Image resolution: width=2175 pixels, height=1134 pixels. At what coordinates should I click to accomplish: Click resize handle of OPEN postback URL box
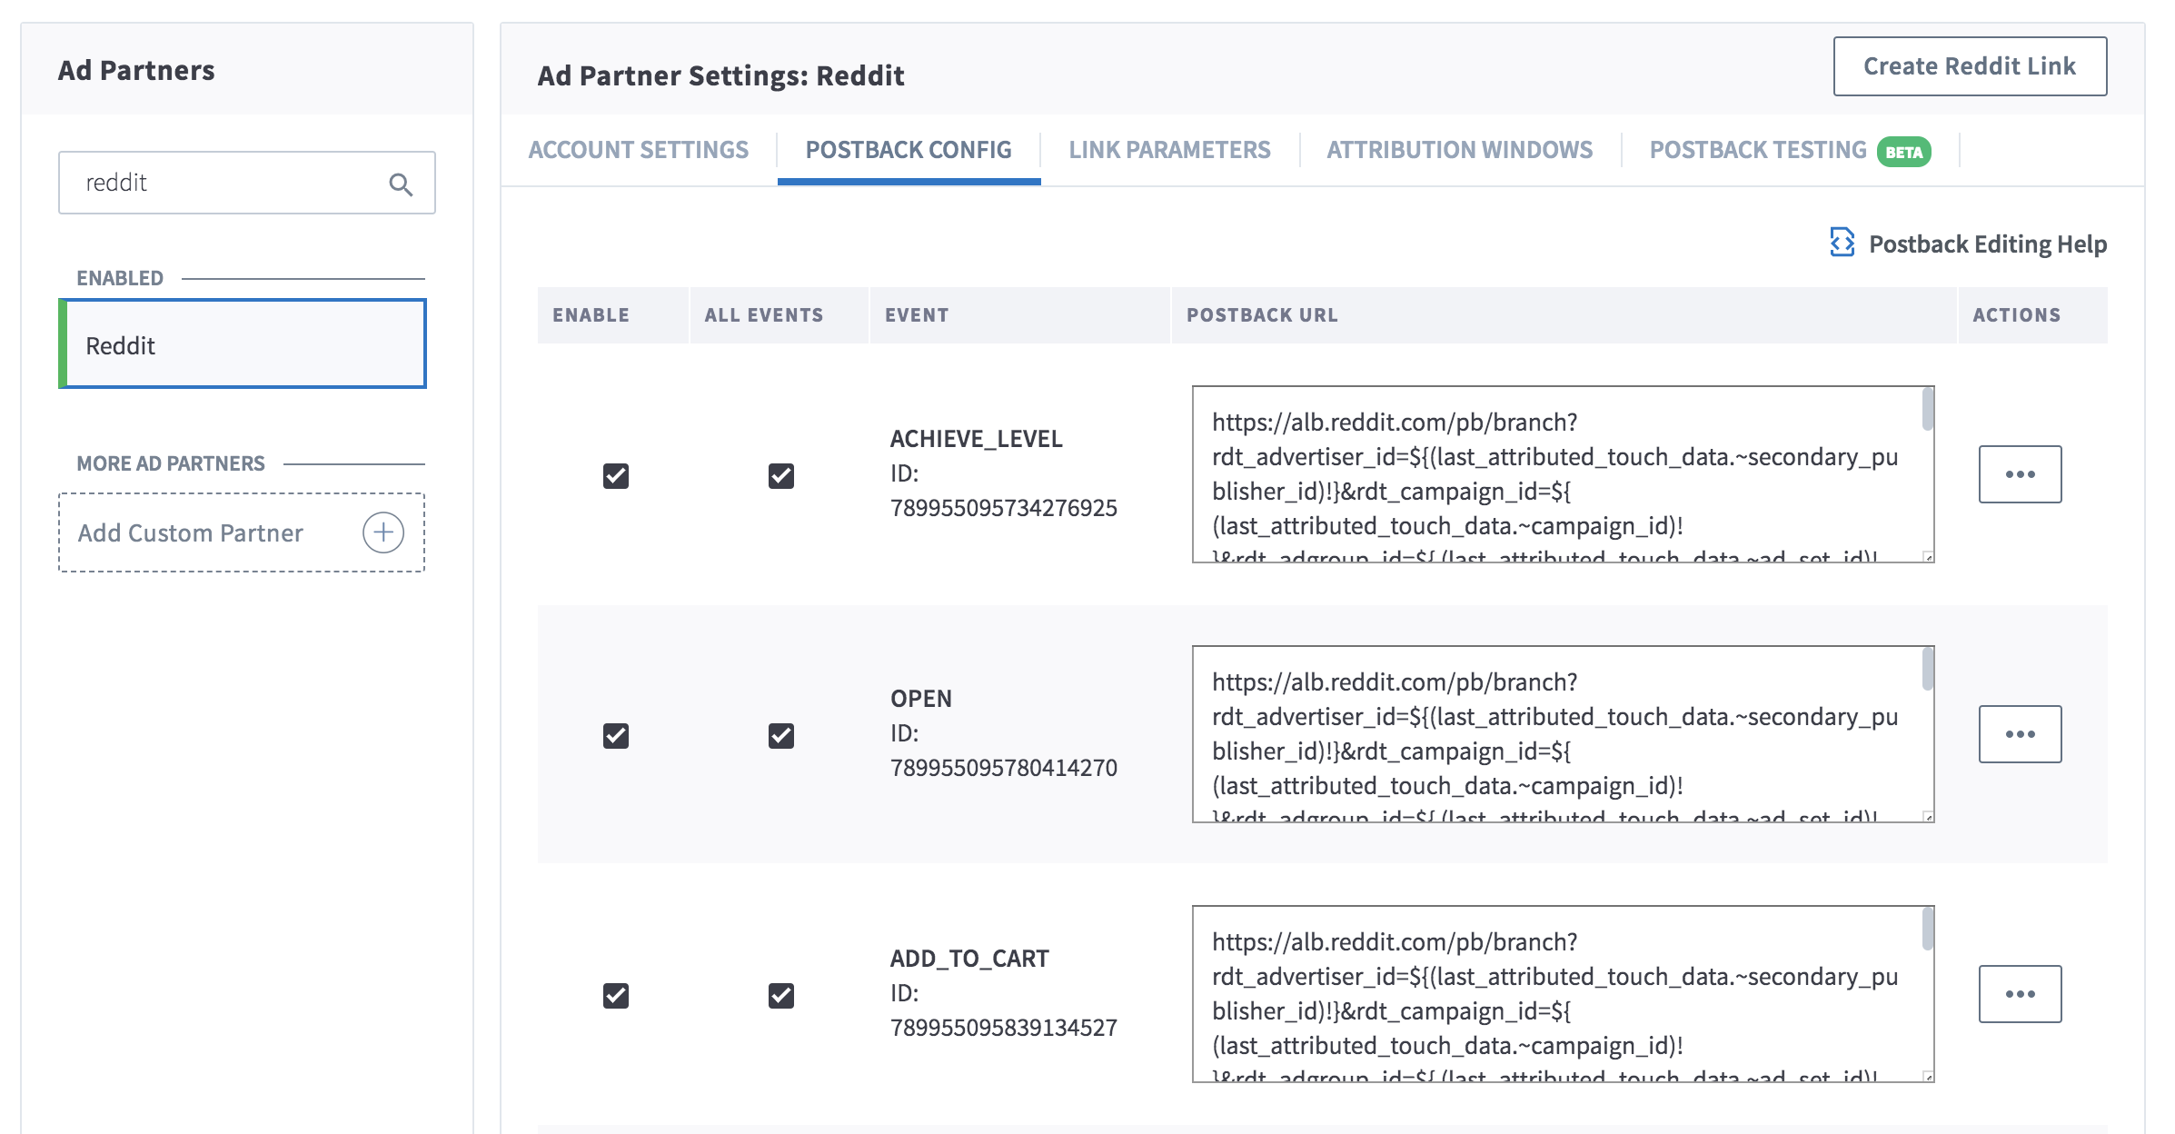[1928, 816]
